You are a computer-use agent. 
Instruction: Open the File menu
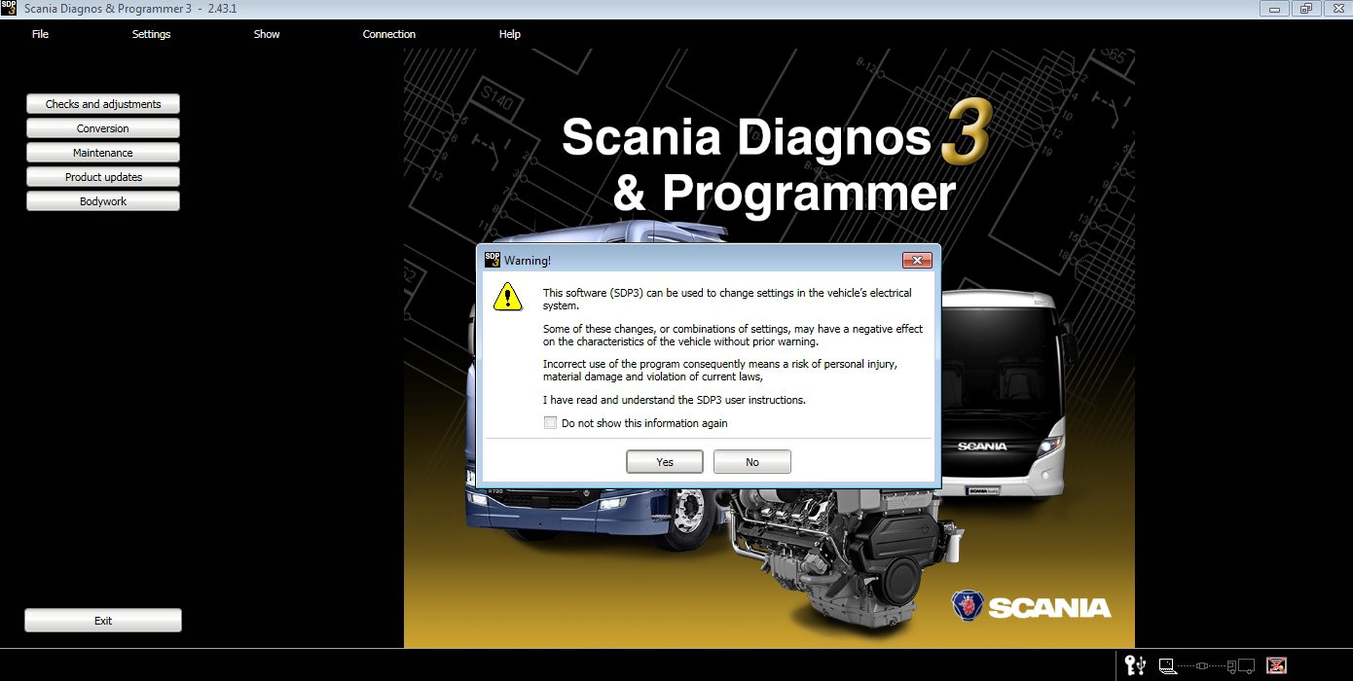[x=40, y=34]
